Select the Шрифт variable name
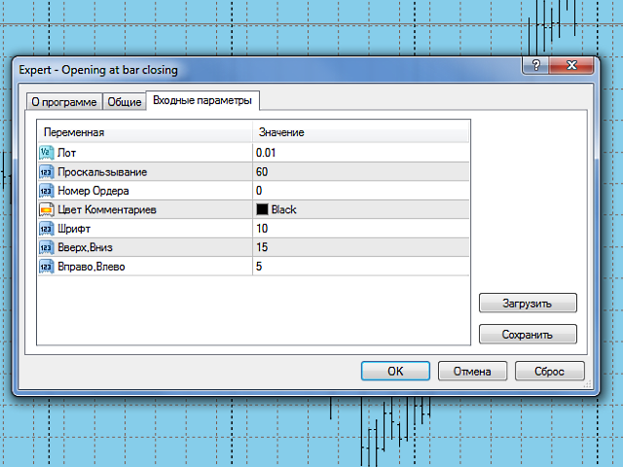 point(74,229)
